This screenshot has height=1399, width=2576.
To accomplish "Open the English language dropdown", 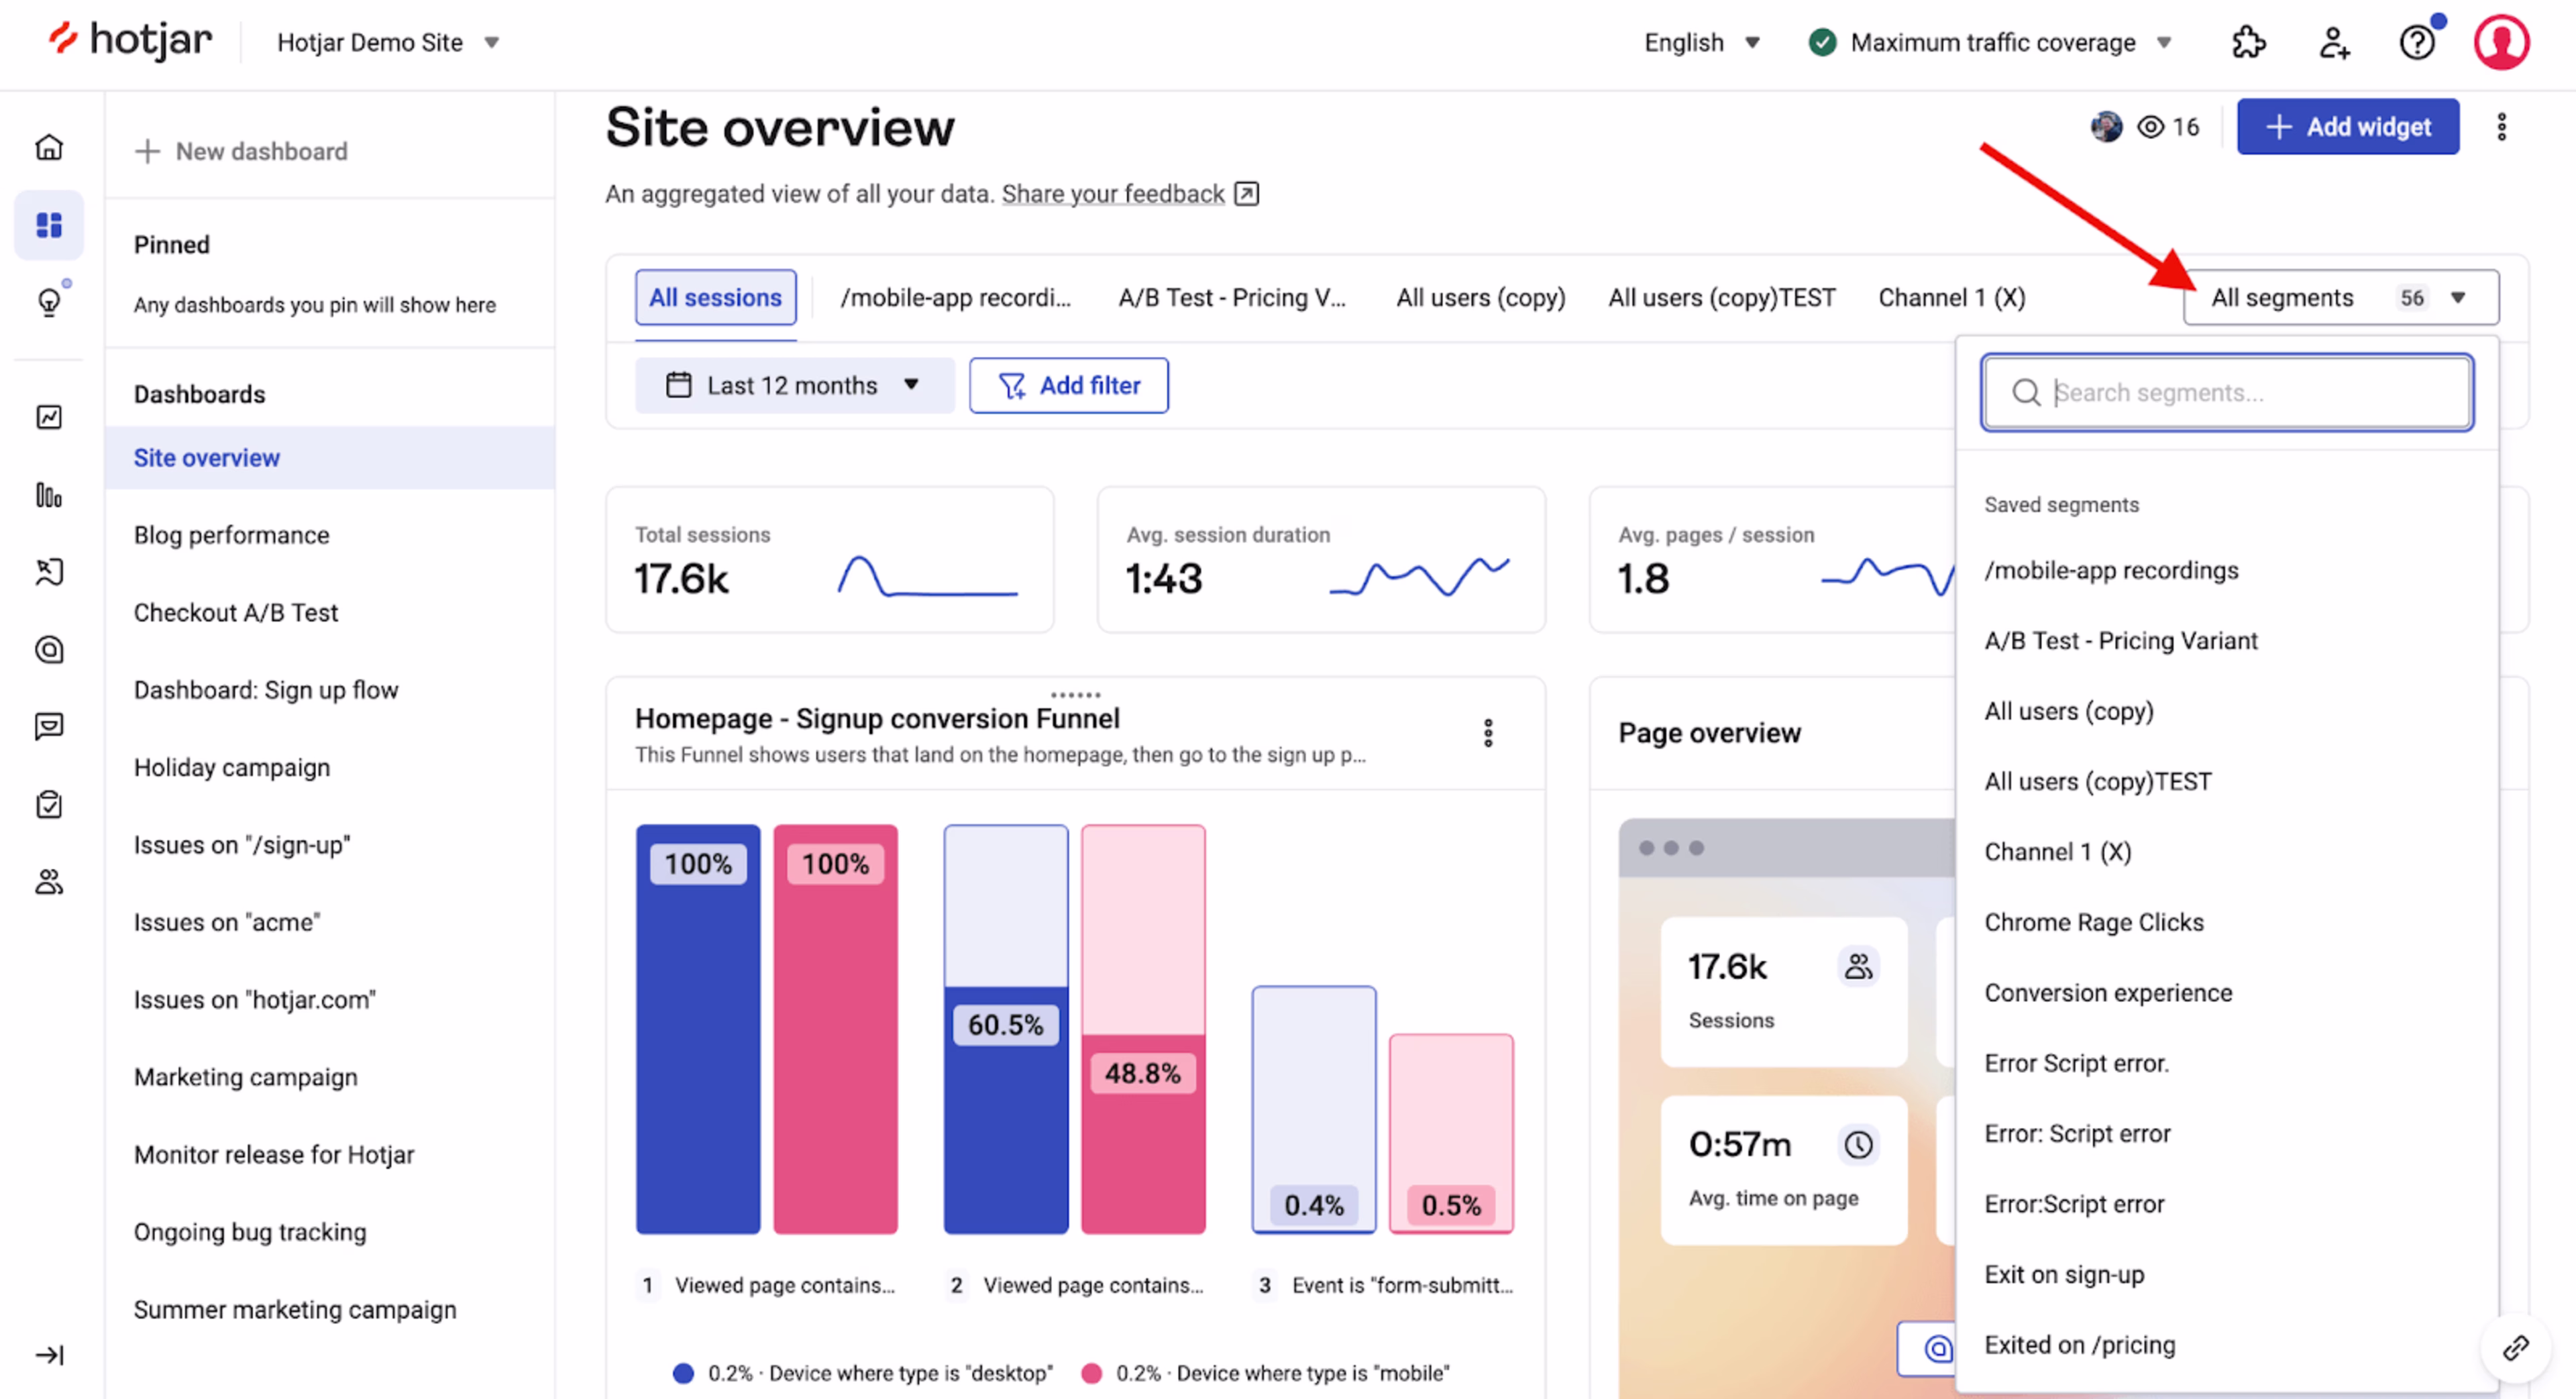I will (x=1701, y=43).
